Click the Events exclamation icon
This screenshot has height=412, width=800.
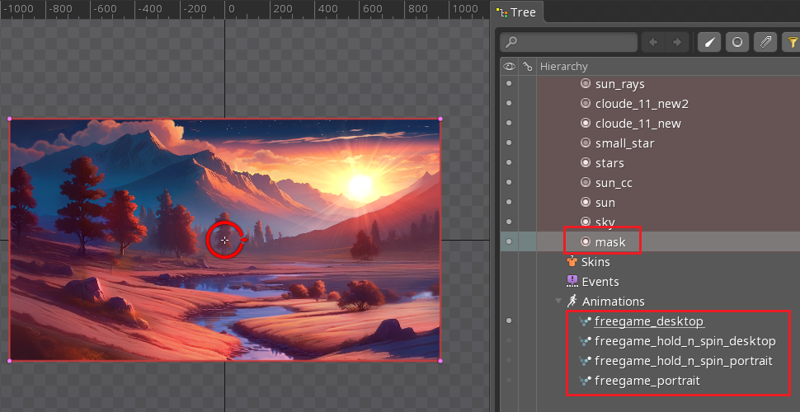572,282
